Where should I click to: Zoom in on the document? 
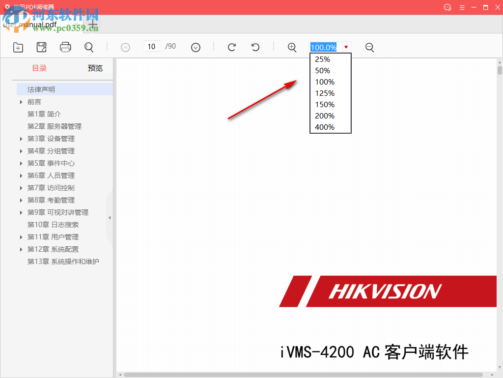[292, 47]
